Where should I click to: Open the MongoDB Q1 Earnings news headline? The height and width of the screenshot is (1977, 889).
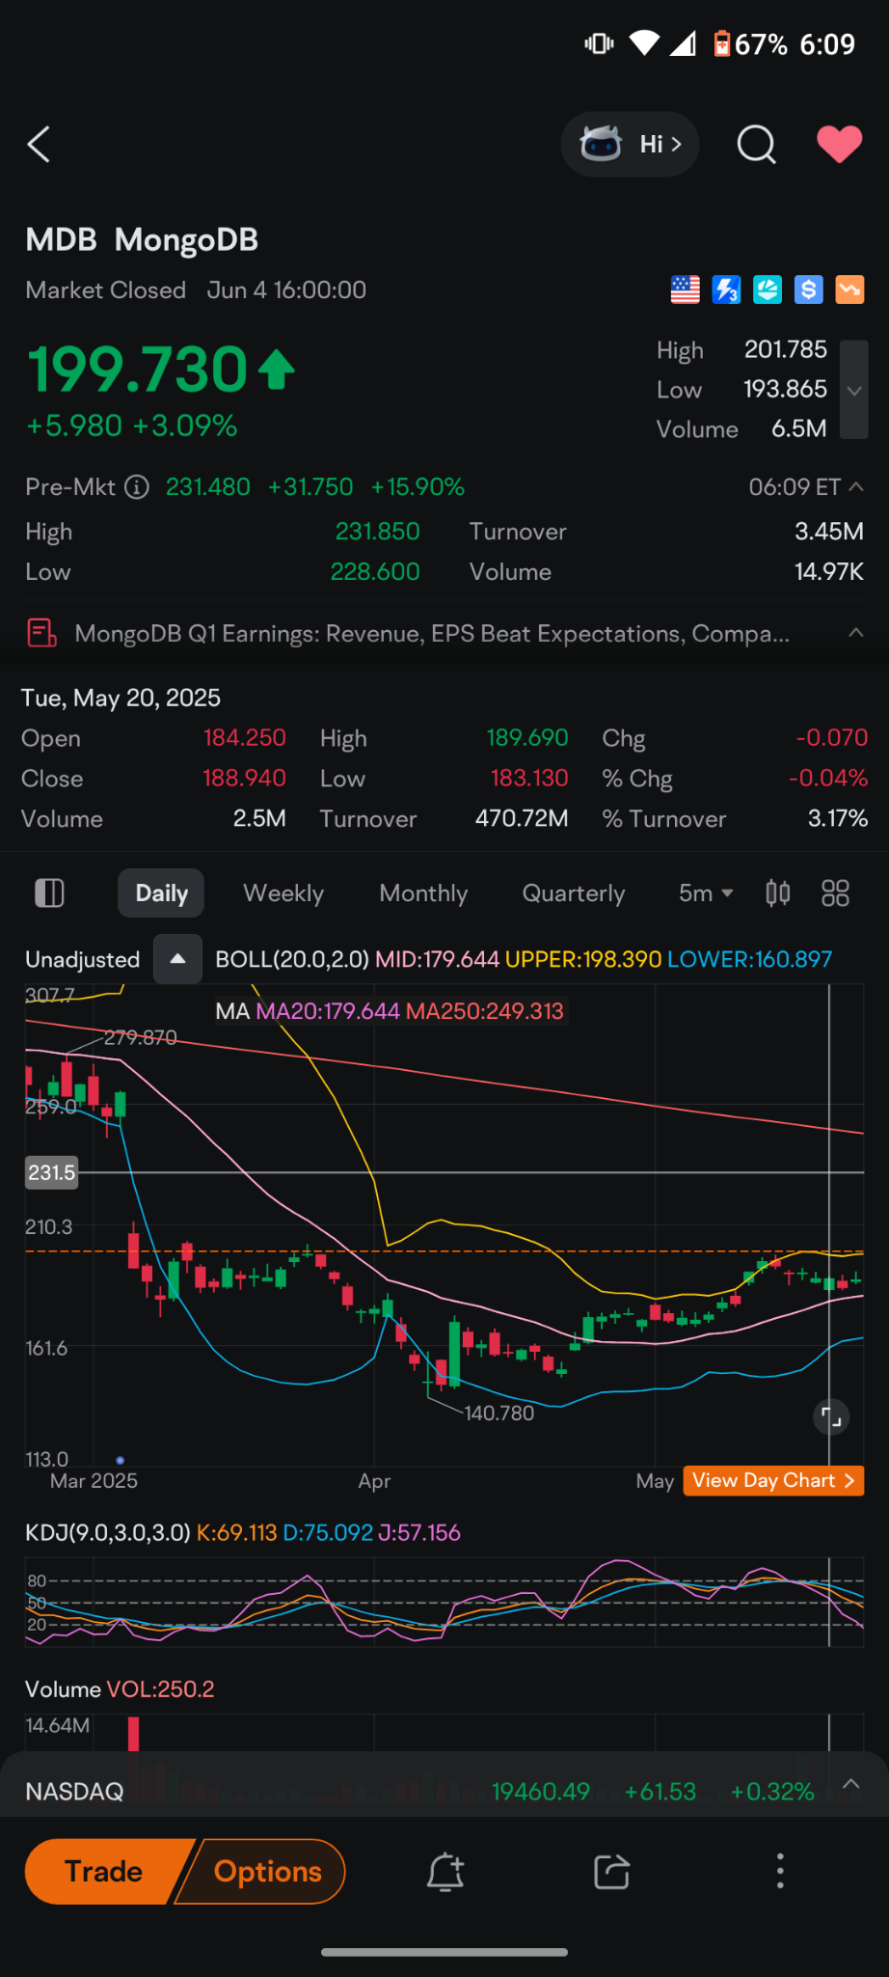tap(432, 634)
